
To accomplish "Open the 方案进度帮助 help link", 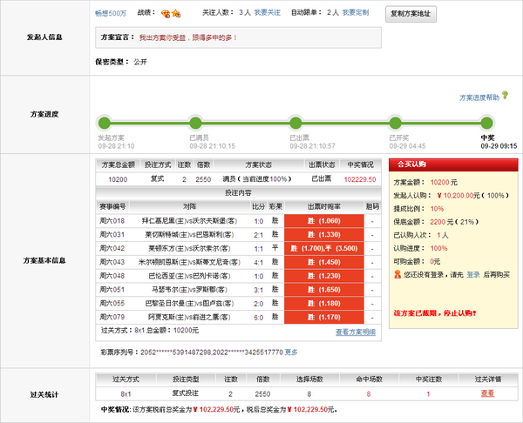I will coord(479,97).
